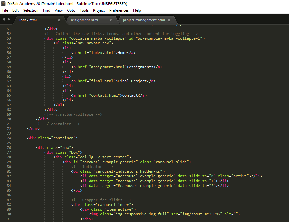Click "img/about_me2.PNG" src value on line 90
Viewport: 289px width, 222px height.
[x=201, y=214]
